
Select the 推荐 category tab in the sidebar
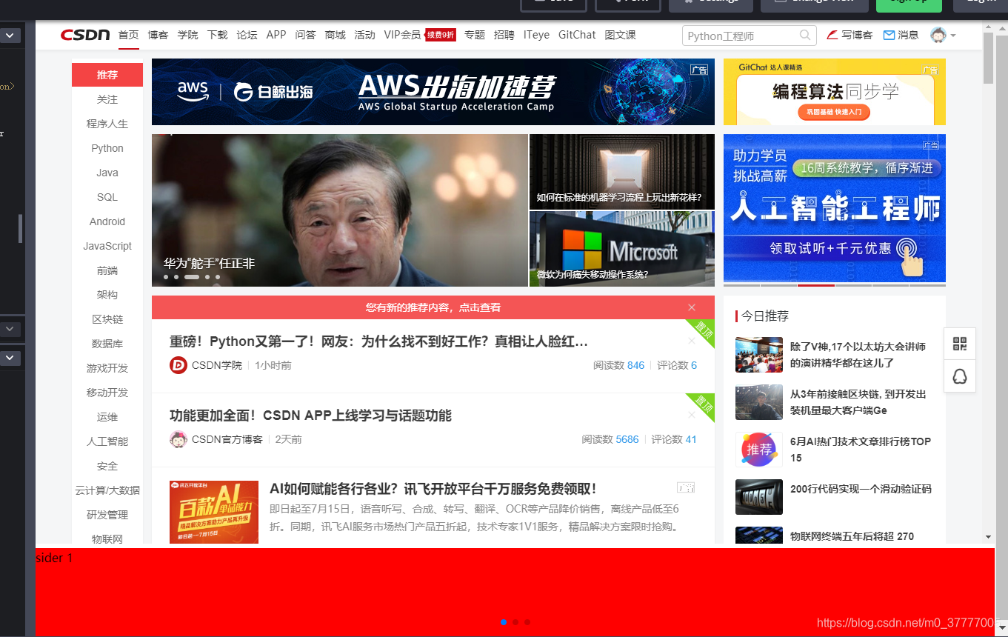point(107,75)
